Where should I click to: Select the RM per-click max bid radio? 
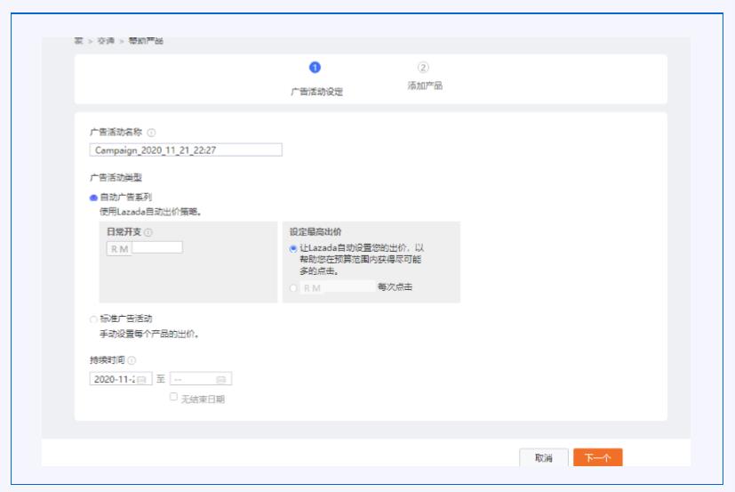click(x=294, y=287)
